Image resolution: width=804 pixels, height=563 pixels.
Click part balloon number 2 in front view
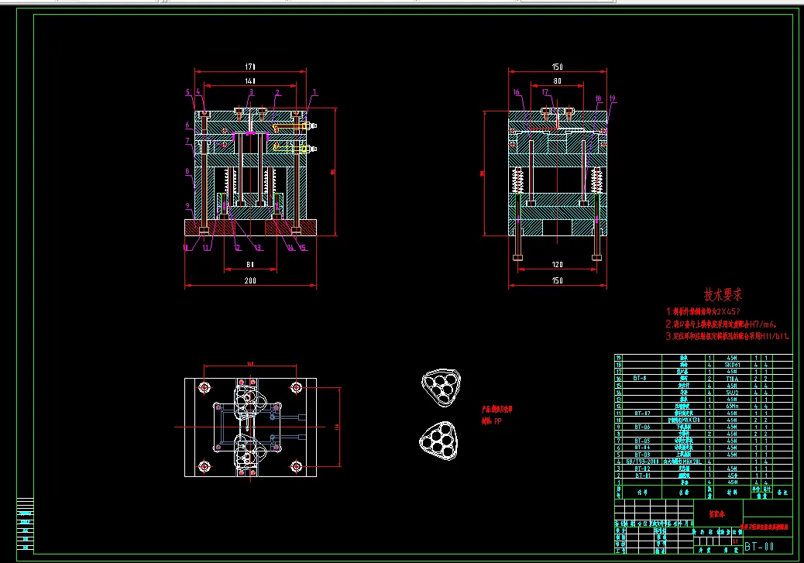[277, 93]
